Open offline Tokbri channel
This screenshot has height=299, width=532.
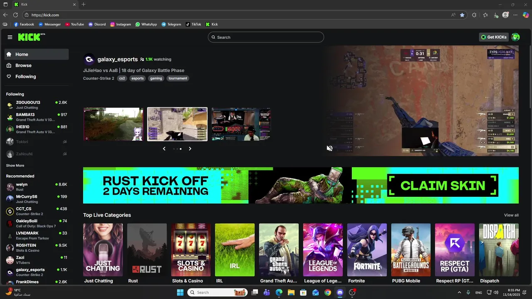tap(37, 142)
